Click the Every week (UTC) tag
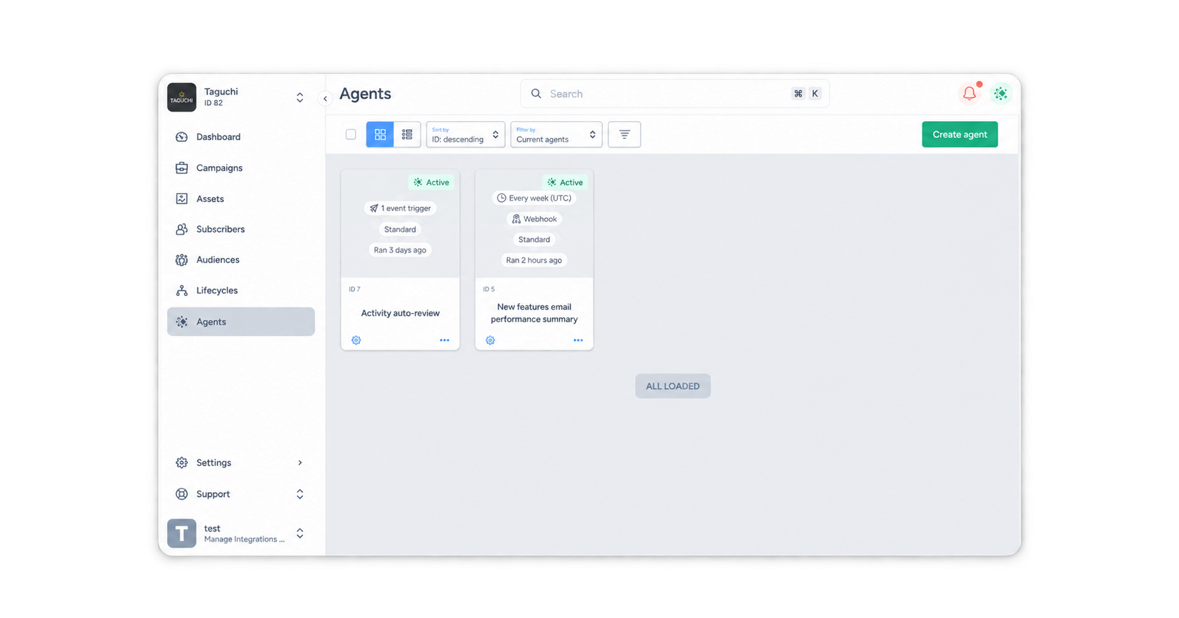1179x618 pixels. click(x=534, y=198)
